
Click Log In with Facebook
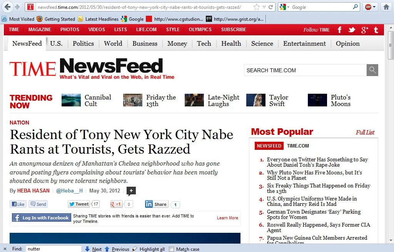click(42, 217)
